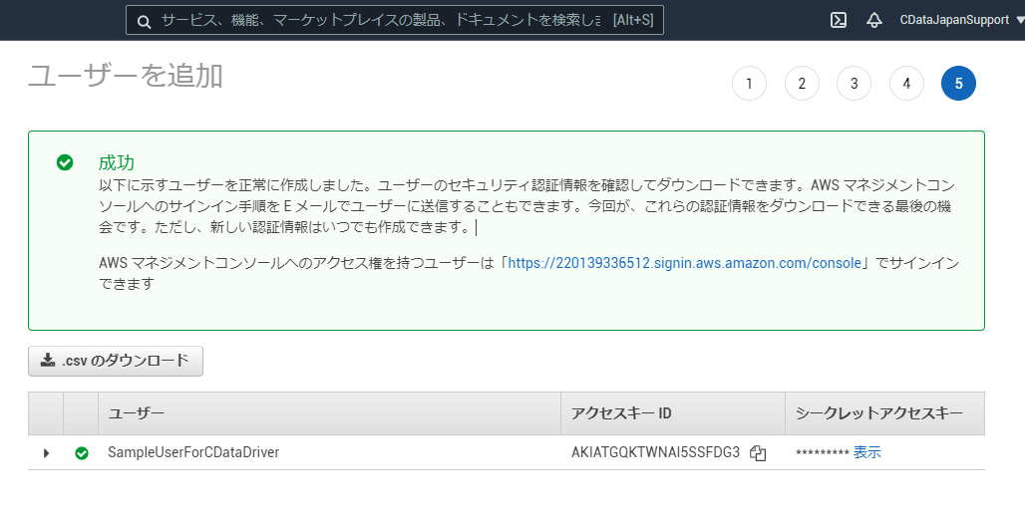Copy the access key ID
This screenshot has height=529, width=1025.
coord(758,452)
